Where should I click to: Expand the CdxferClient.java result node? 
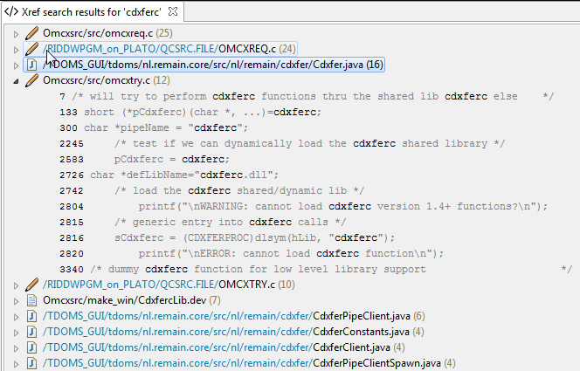pos(16,347)
